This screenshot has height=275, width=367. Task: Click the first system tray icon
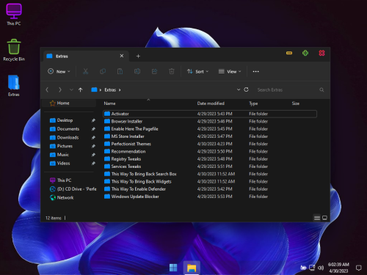pos(303,268)
